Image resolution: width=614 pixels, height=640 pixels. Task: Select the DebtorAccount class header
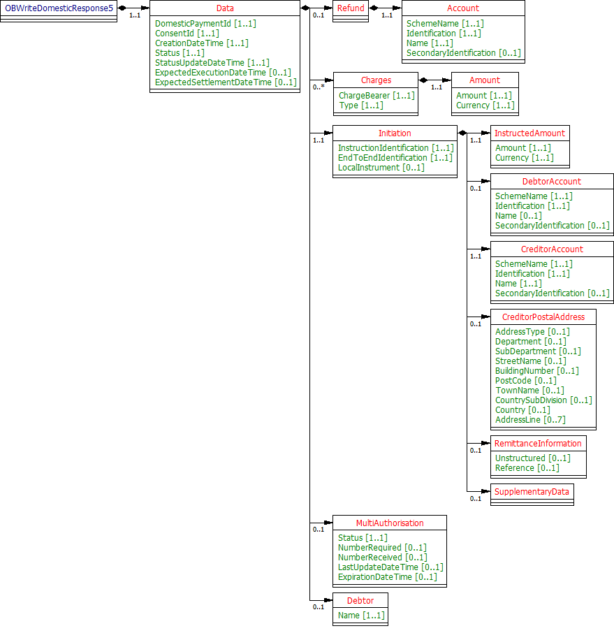coord(551,181)
